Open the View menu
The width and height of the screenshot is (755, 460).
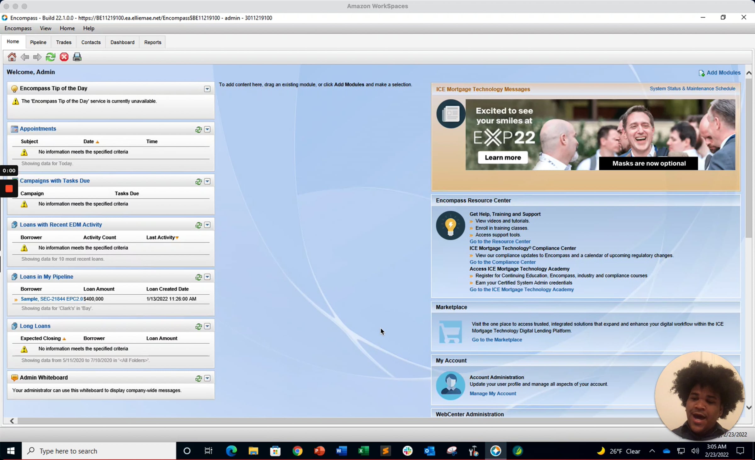tap(46, 28)
